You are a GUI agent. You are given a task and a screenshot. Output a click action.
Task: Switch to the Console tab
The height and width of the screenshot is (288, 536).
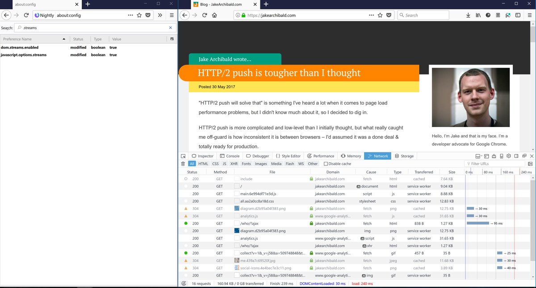230,156
